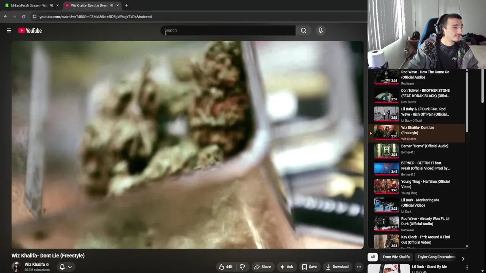Click '30.3M subscribers' text
This screenshot has height=273, width=486.
tap(37, 270)
